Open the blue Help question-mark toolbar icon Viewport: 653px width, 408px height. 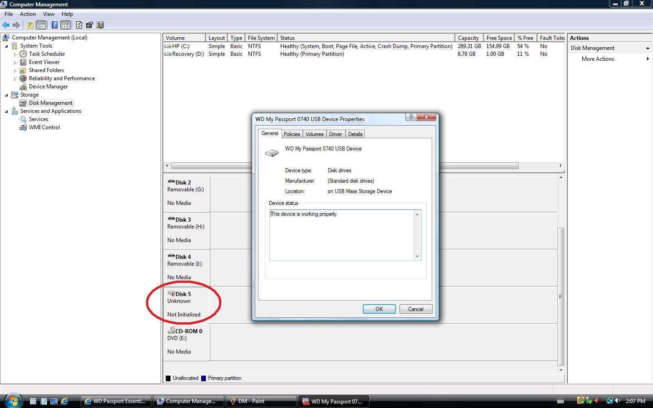(x=54, y=25)
